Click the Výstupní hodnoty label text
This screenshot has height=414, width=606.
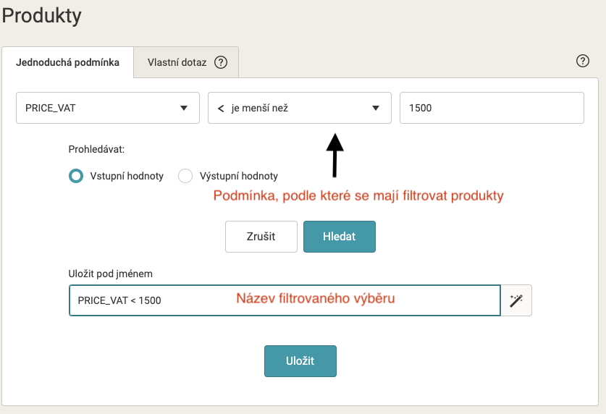(238, 176)
